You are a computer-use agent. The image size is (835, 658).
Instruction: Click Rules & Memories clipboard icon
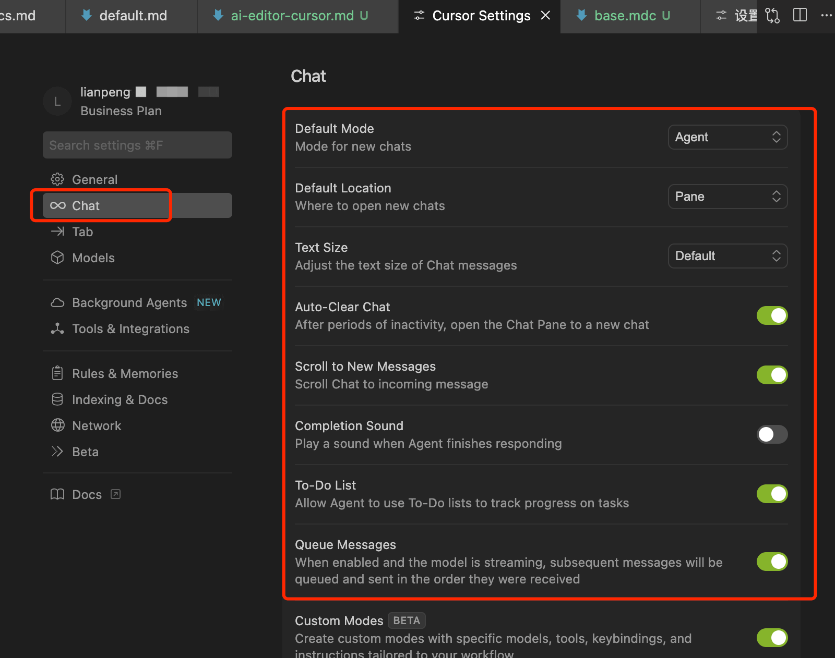(x=57, y=373)
